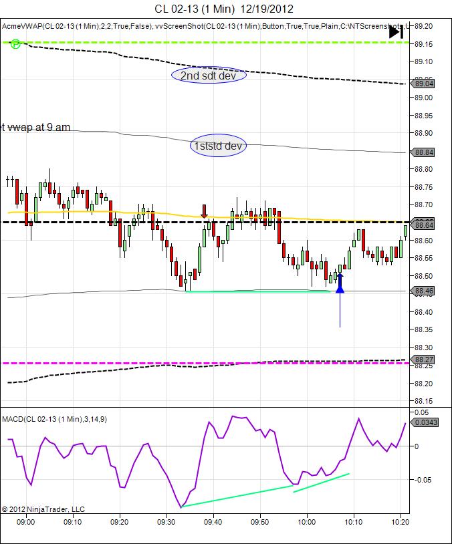This screenshot has height=544, width=452.
Task: Select the green support line at 88.46
Action: 259,292
